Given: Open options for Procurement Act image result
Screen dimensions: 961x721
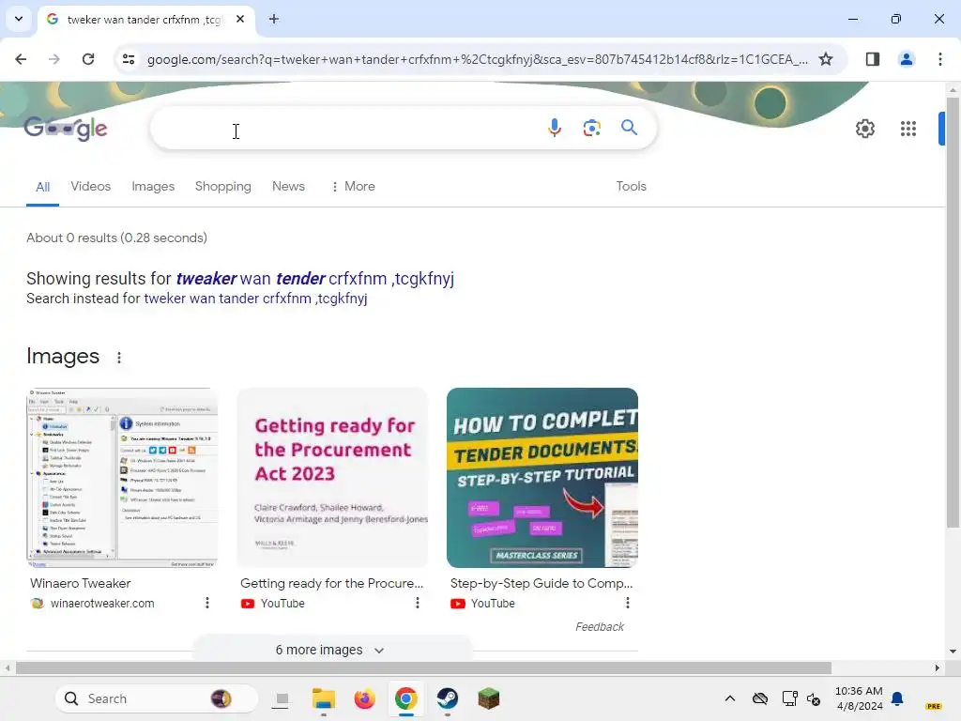Looking at the screenshot, I should coord(418,604).
